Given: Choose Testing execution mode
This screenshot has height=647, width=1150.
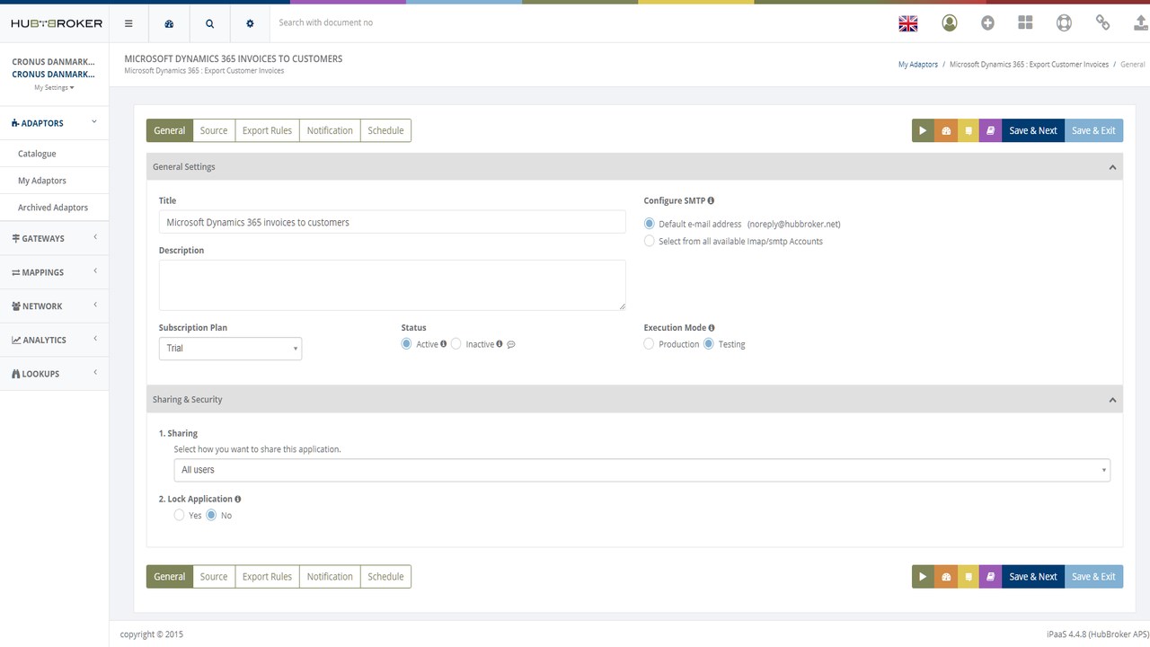Looking at the screenshot, I should (x=709, y=344).
